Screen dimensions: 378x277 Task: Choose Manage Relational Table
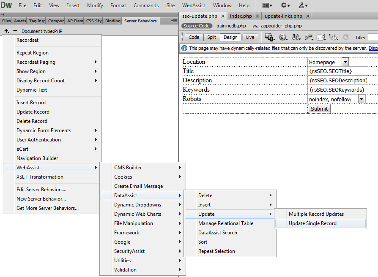[230, 223]
